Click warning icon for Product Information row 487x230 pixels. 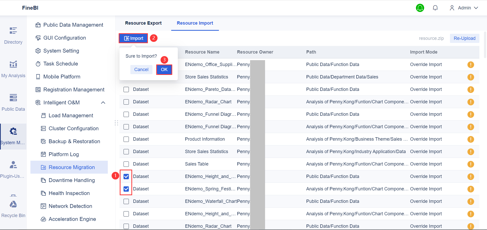pyautogui.click(x=471, y=139)
